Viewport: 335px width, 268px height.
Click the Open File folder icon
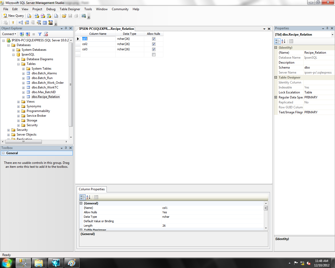point(64,16)
